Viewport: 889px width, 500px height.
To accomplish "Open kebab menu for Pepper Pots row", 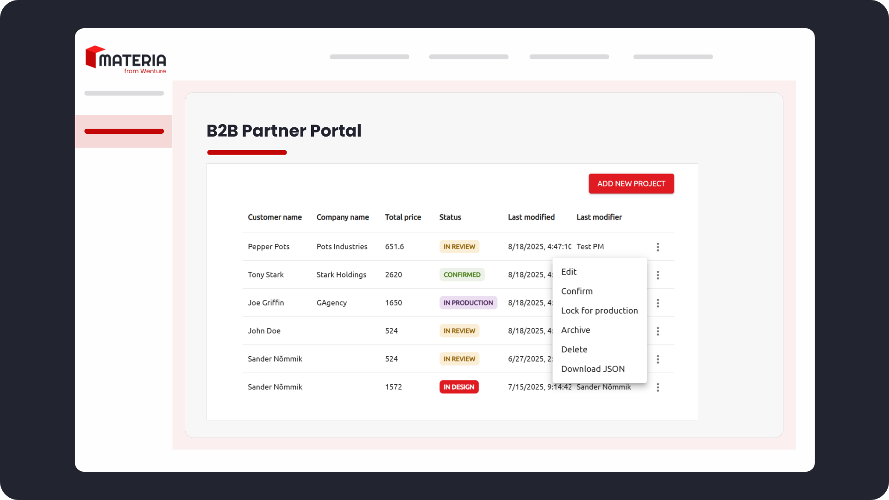I will (x=657, y=247).
